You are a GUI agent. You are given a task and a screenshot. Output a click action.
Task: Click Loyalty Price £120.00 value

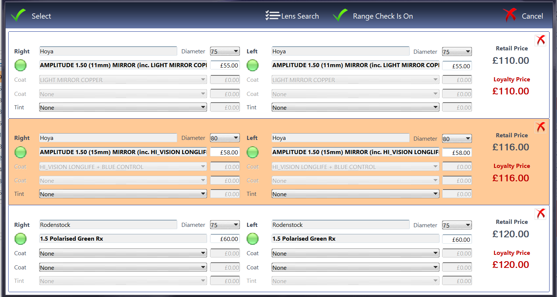click(x=511, y=265)
